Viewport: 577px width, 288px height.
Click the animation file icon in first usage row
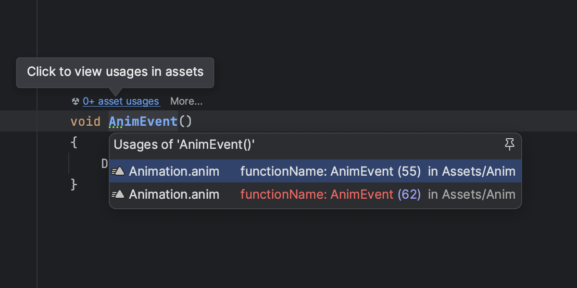[118, 171]
